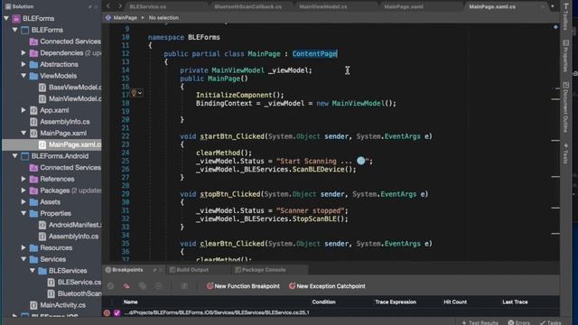Open the No selection member dropdown
Viewport: 578px width, 325px height.
[163, 18]
